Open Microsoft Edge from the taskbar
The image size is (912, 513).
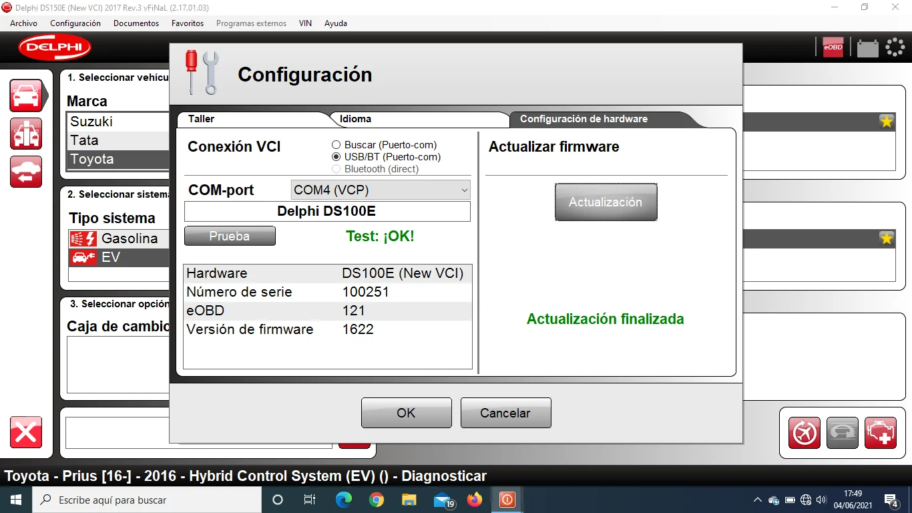point(344,500)
